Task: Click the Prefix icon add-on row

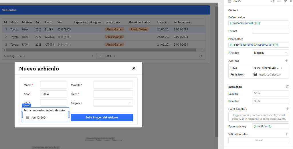Action: point(259,74)
